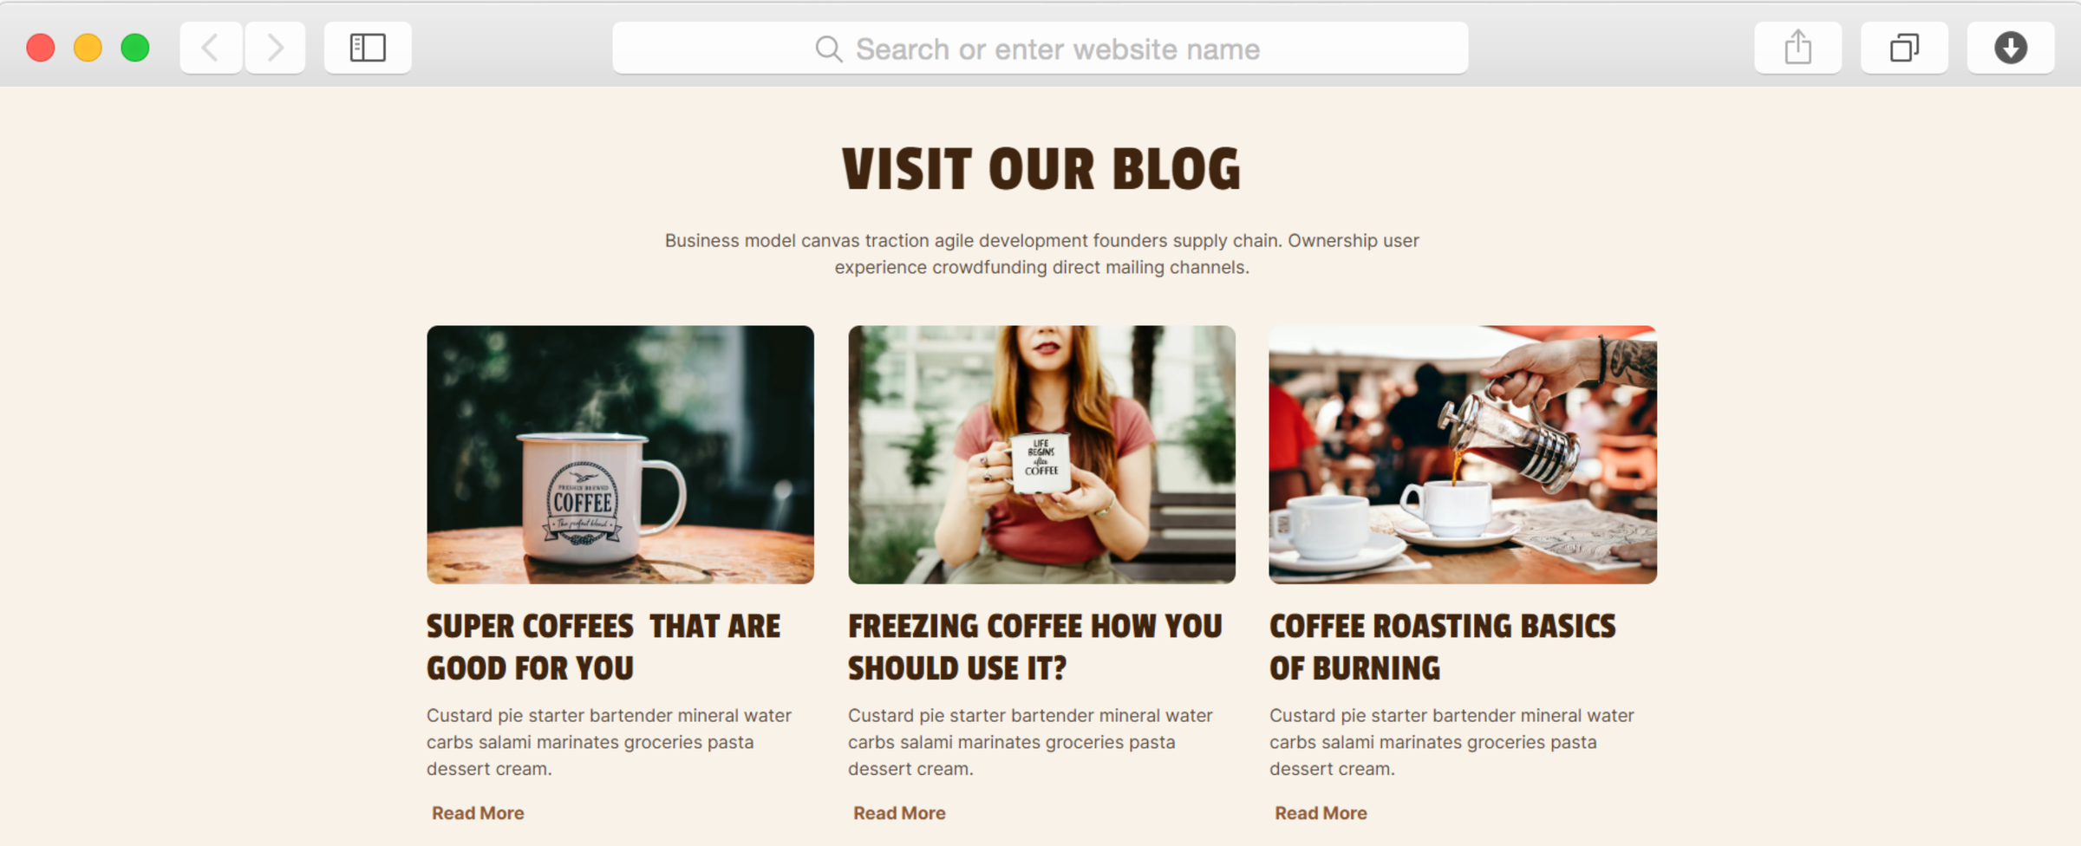Click the yellow minimize window dot
This screenshot has width=2081, height=846.
[88, 48]
